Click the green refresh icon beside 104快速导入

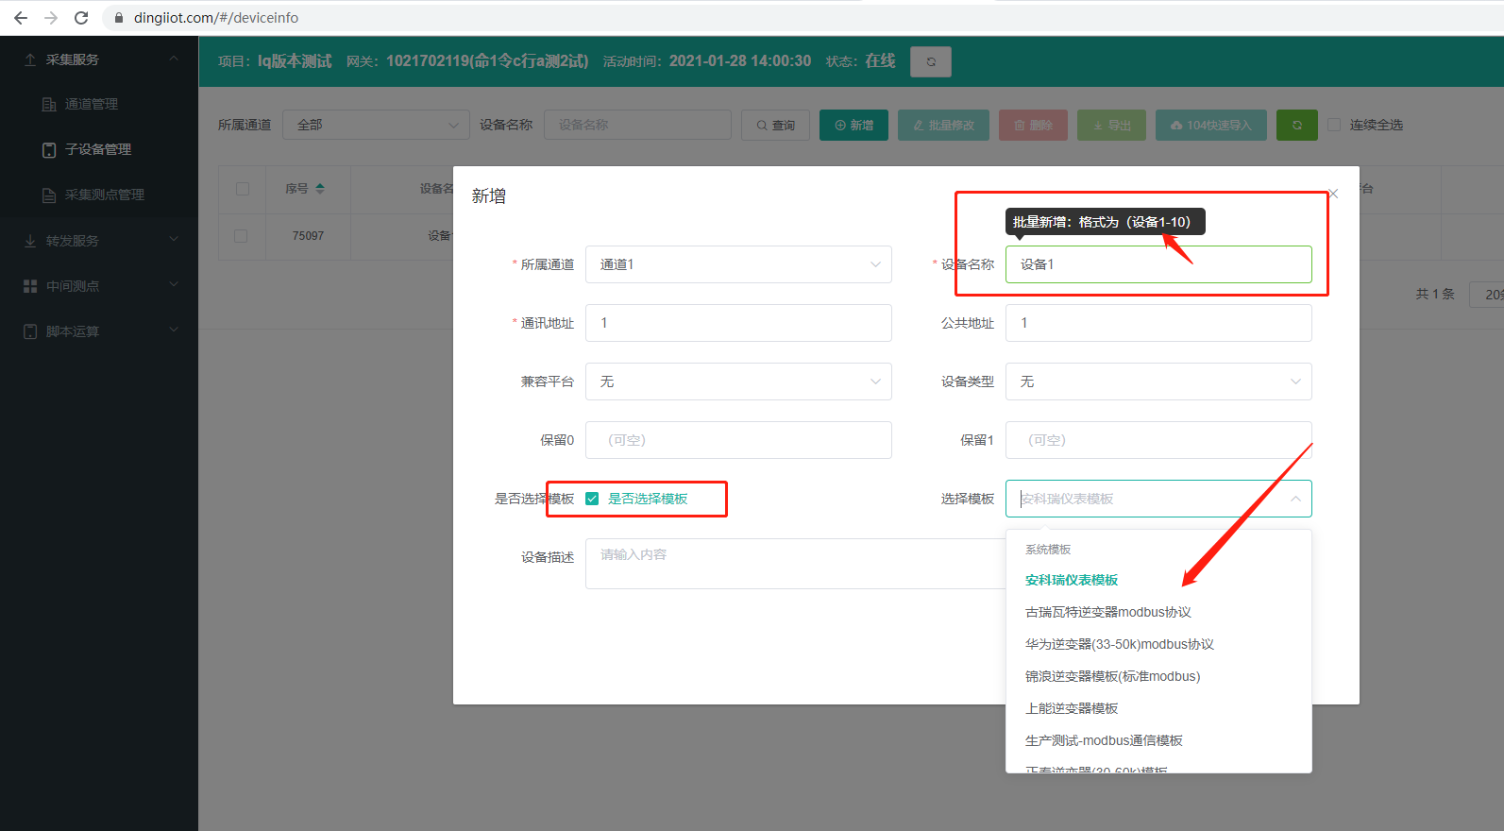click(x=1296, y=125)
